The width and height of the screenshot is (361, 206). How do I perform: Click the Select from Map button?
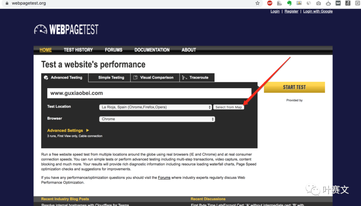(x=229, y=107)
